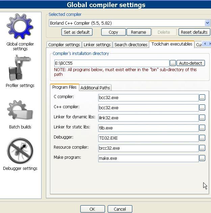
Task: Click brcc32.exe resource compiler field
Action: 149,148
